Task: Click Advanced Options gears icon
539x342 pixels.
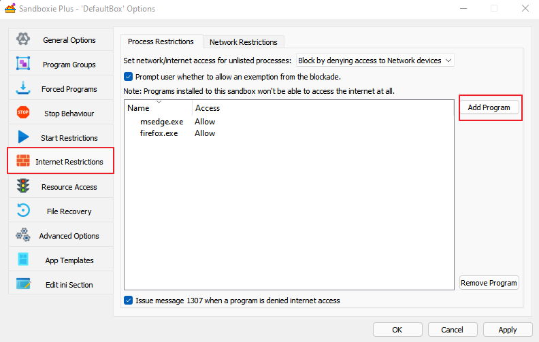Action: (x=23, y=236)
